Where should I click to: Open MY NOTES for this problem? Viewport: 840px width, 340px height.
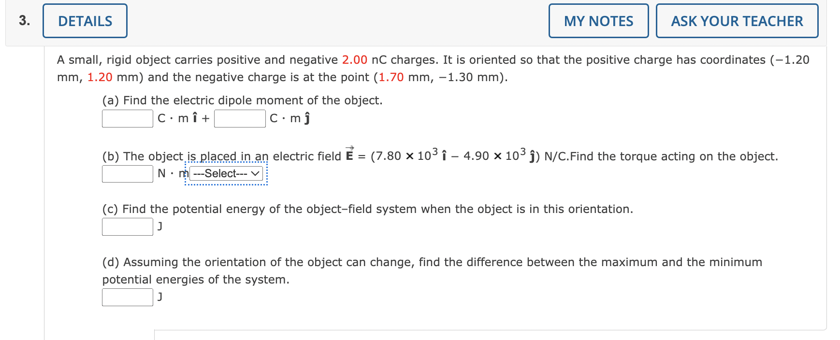(x=598, y=21)
